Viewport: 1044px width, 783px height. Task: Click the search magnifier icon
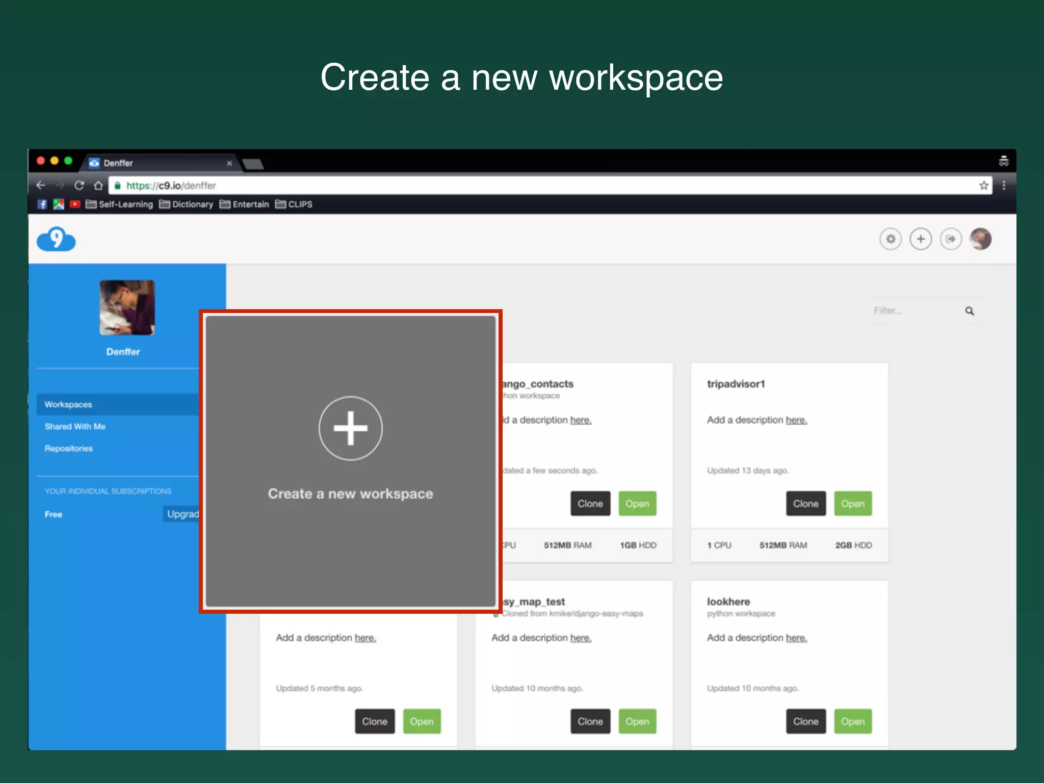pyautogui.click(x=969, y=311)
